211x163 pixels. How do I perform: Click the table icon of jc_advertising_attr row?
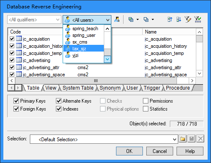pyautogui.click(x=19, y=67)
